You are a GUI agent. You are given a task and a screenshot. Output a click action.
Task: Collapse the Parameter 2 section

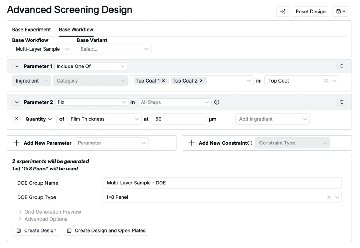tap(17, 102)
